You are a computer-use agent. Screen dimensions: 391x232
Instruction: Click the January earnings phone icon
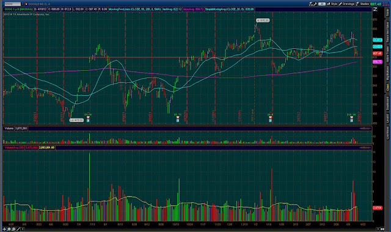point(270,117)
